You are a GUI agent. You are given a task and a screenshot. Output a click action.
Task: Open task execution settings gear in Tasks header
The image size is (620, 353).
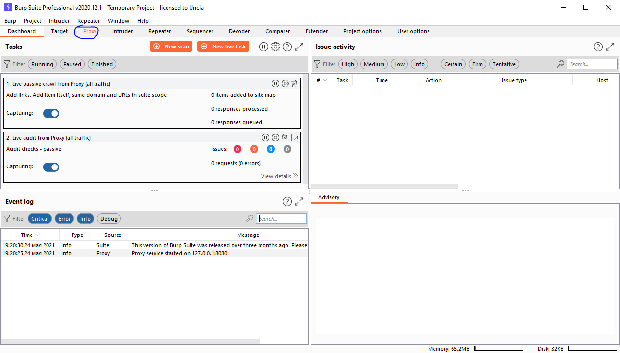pyautogui.click(x=275, y=47)
